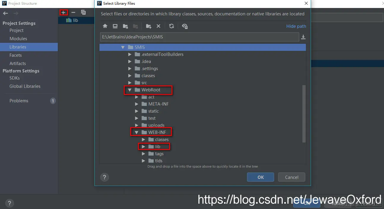Click the path input field
Screen dimensions: 384x209
point(199,37)
